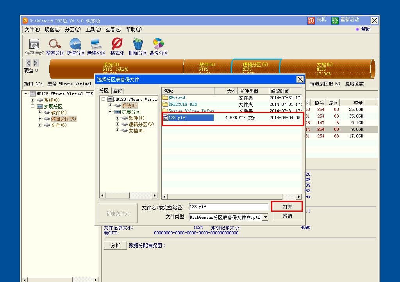Click the Restart (重新启动) icon
The width and height of the screenshot is (400, 282).
[335, 20]
